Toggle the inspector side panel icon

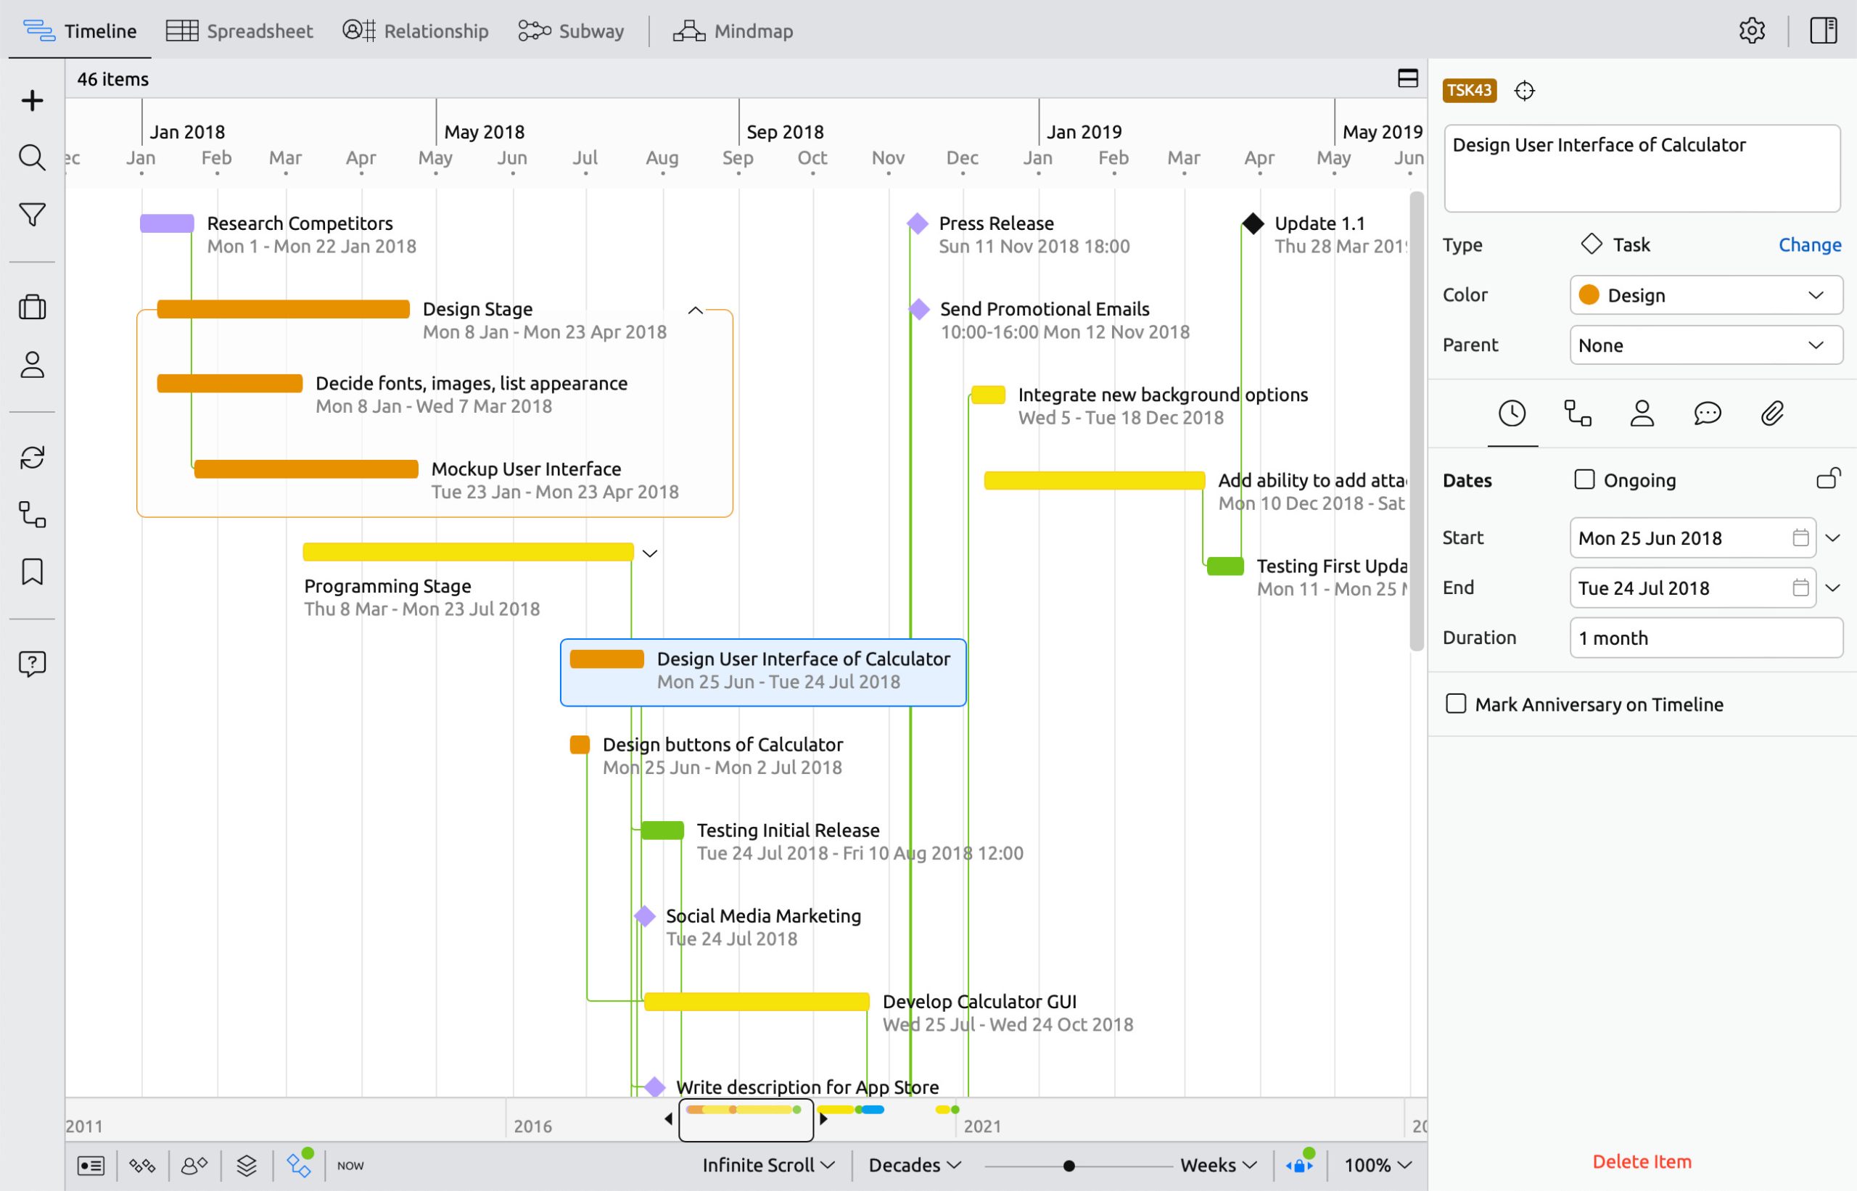(1823, 31)
